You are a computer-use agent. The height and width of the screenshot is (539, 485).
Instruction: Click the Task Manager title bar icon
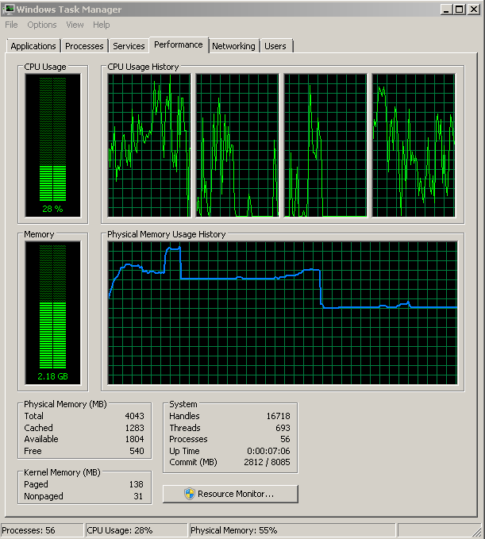8,9
